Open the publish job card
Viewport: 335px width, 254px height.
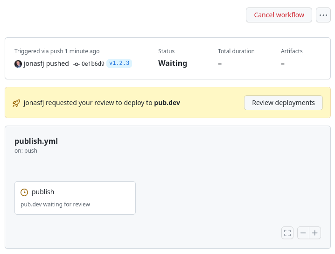coord(75,198)
